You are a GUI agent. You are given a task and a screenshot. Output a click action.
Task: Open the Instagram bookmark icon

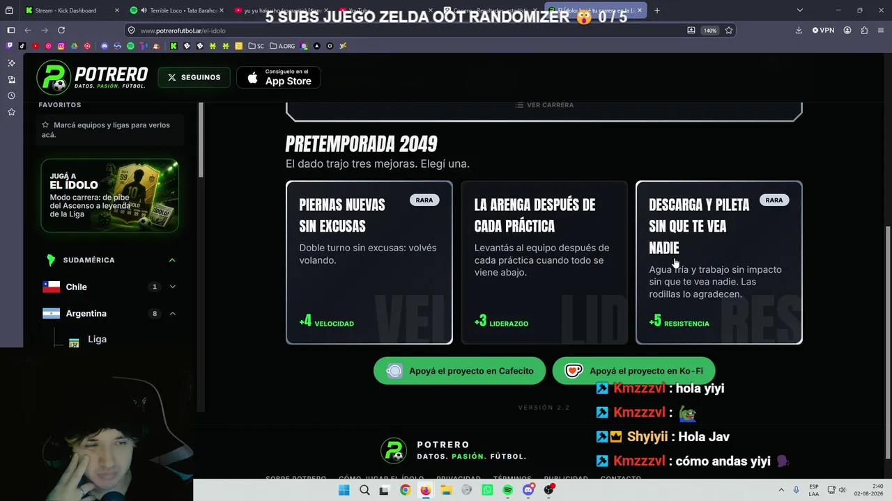tap(61, 46)
